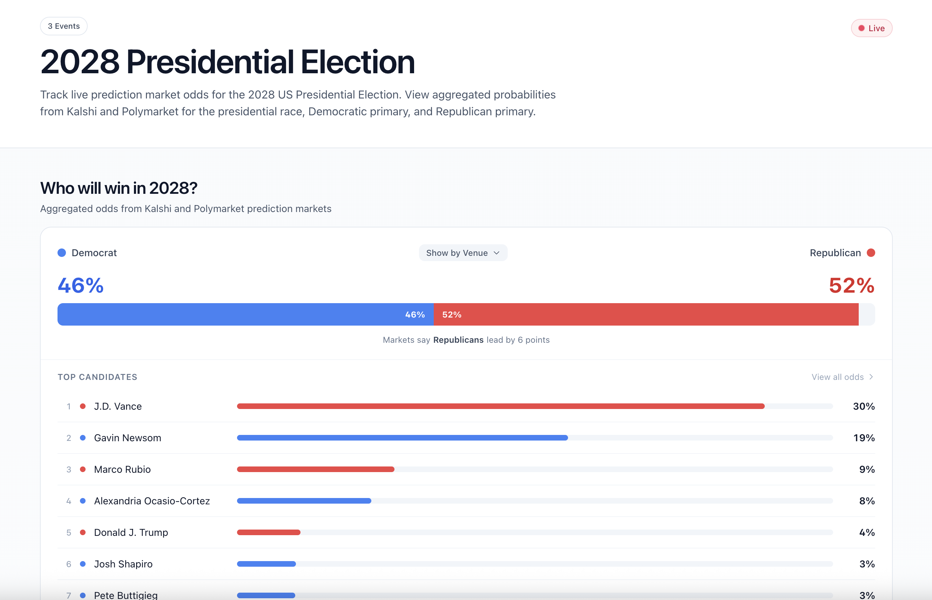Click the blue Democrat legend dot
Image resolution: width=932 pixels, height=600 pixels.
(62, 253)
